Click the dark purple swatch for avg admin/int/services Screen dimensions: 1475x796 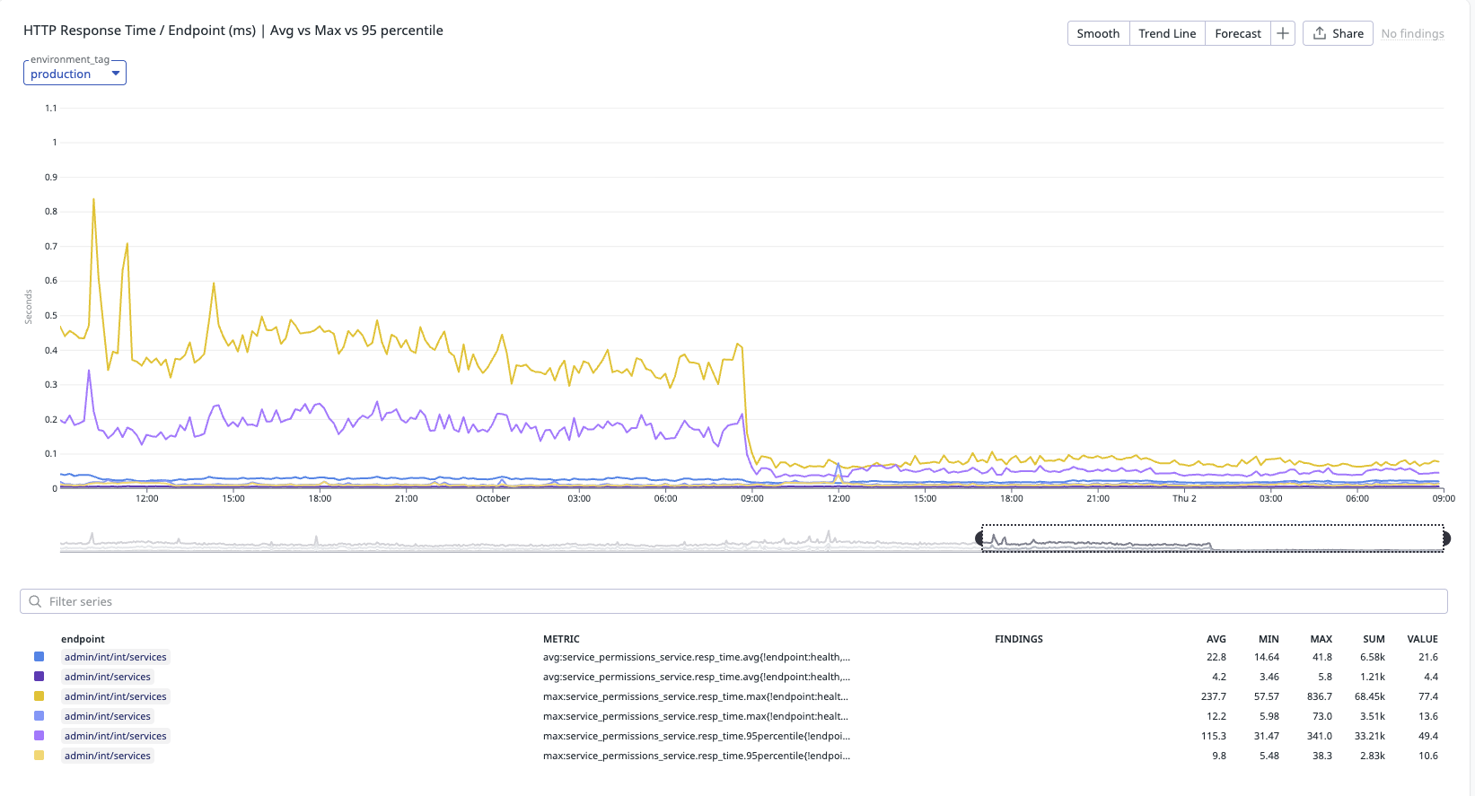click(x=40, y=677)
